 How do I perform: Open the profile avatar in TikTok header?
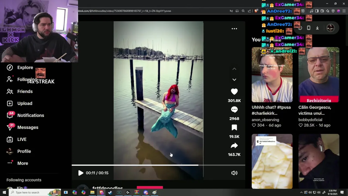coord(330,28)
